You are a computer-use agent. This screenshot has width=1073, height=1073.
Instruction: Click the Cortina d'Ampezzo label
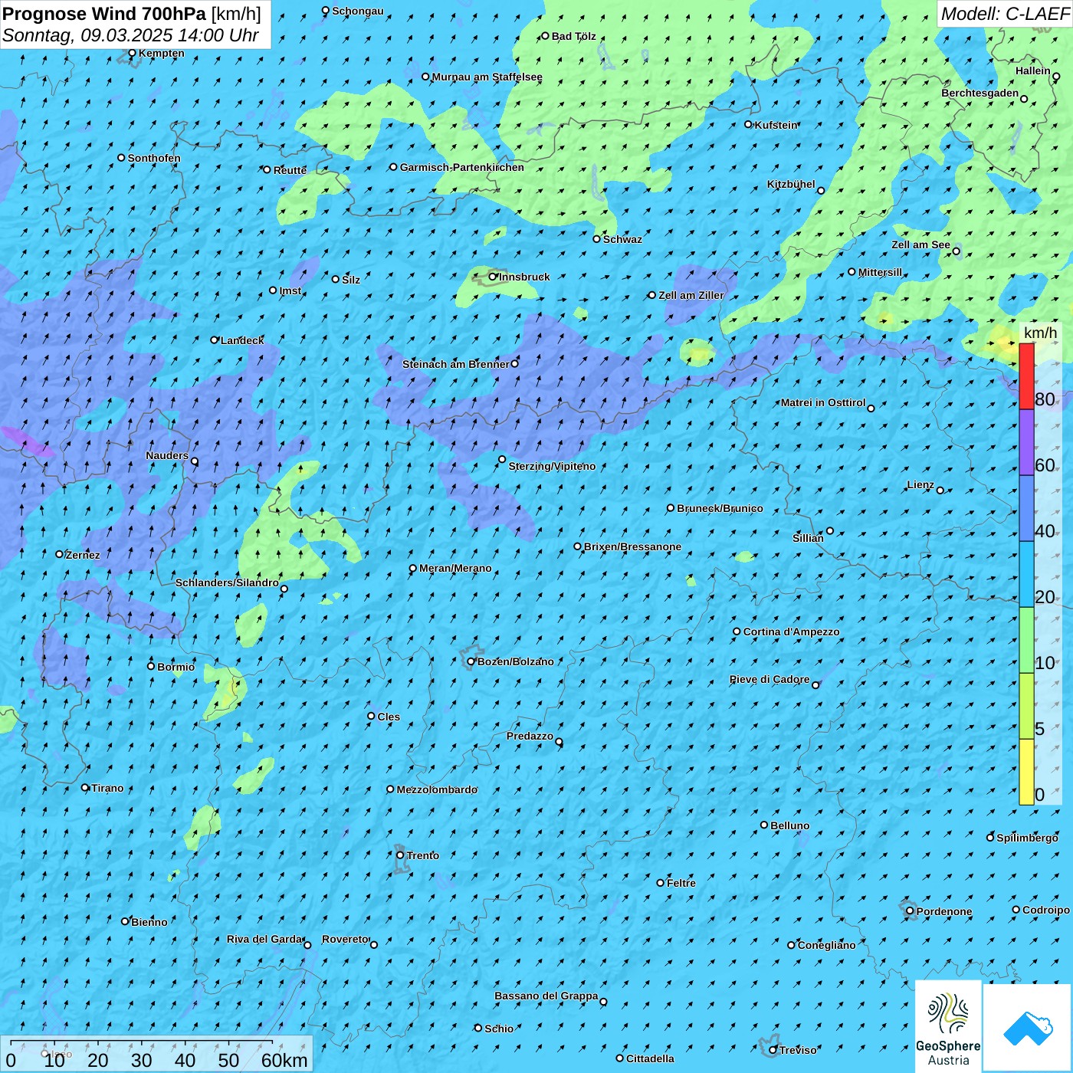pos(792,632)
